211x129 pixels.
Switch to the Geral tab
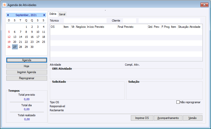click(62, 14)
